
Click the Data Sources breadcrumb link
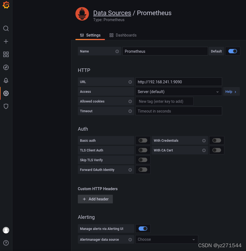[112, 13]
